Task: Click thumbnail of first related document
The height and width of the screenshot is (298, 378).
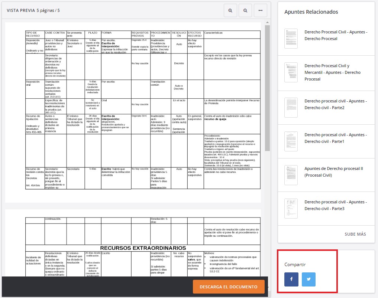Action: pos(290,39)
